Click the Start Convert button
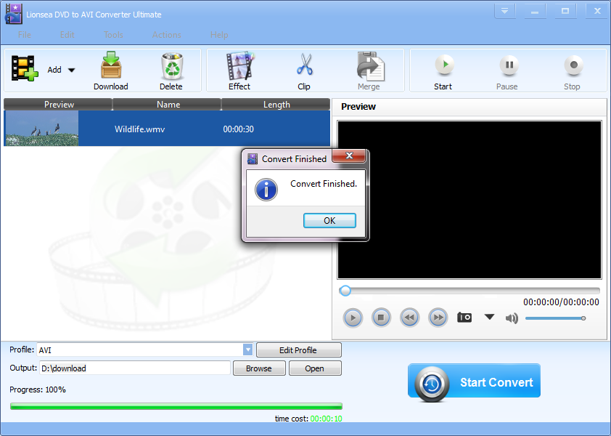Viewport: 611px width, 436px height. point(475,381)
